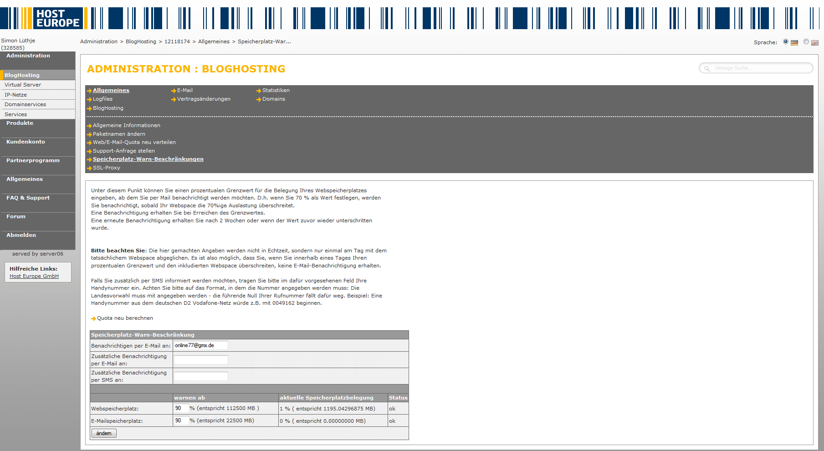The width and height of the screenshot is (824, 451).
Task: Open the Host Europe GmbH link
Action: [x=34, y=277]
